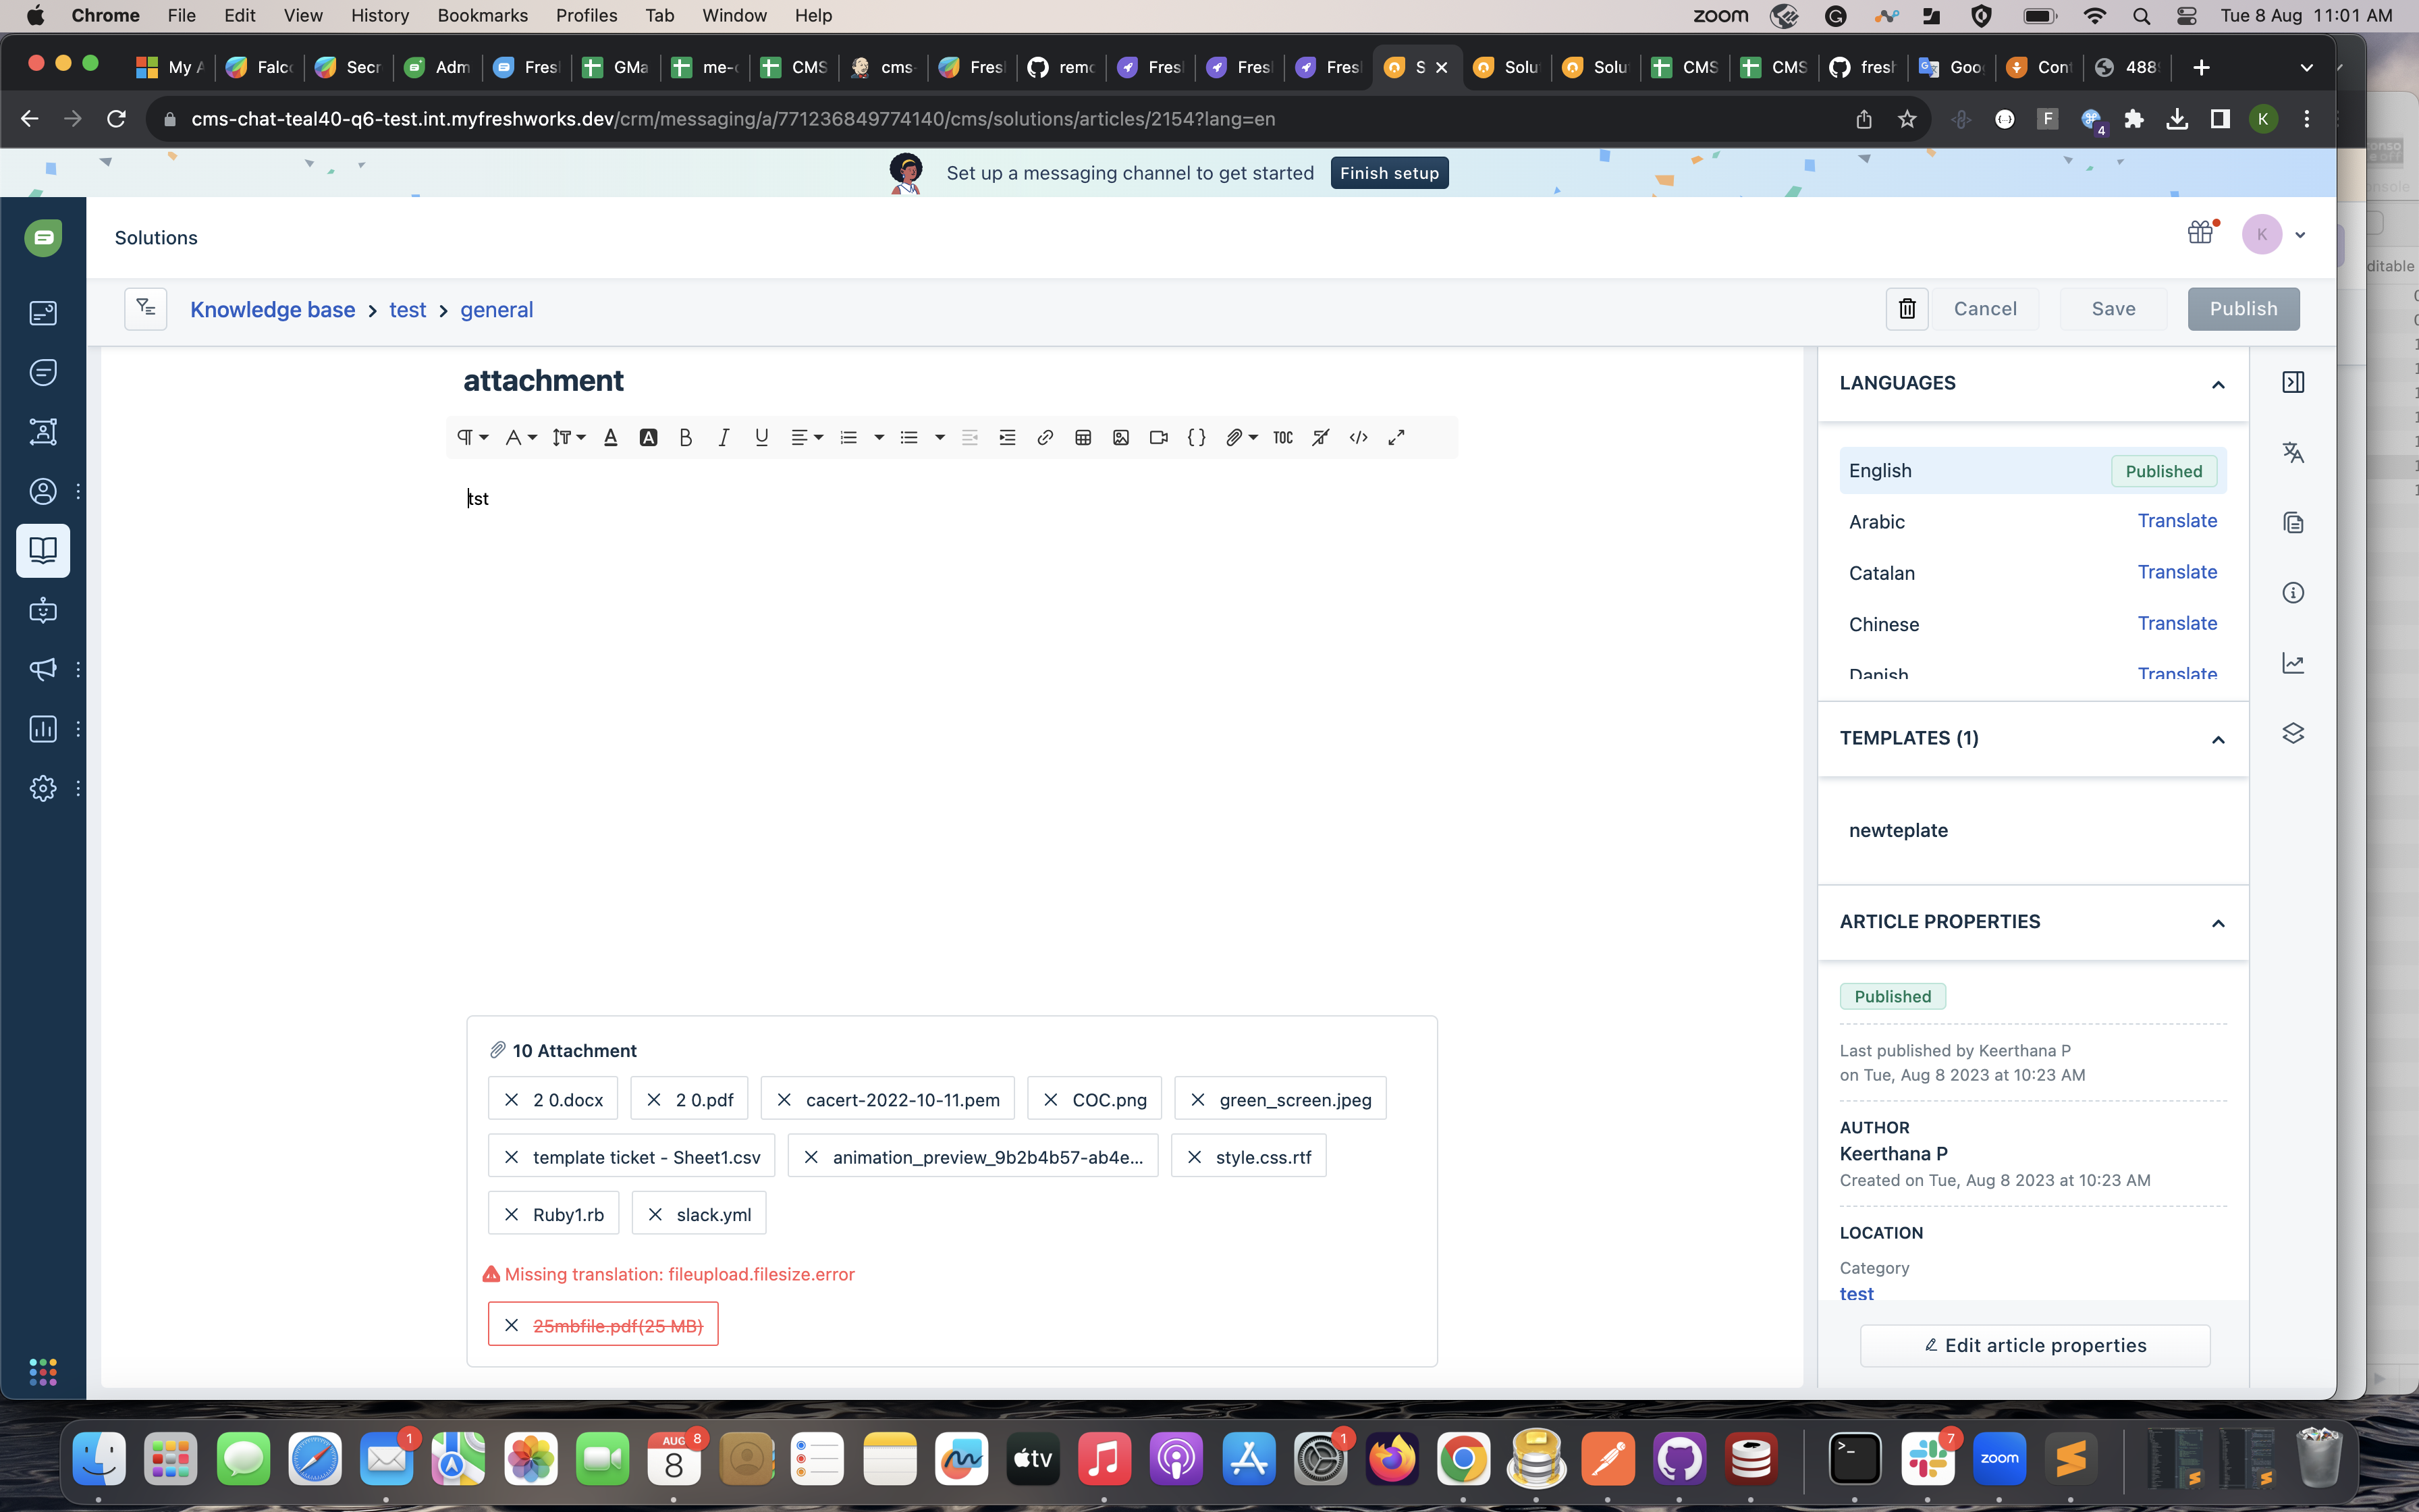Image resolution: width=2419 pixels, height=1512 pixels.
Task: Collapse the LANGUAGES section
Action: [x=2217, y=385]
